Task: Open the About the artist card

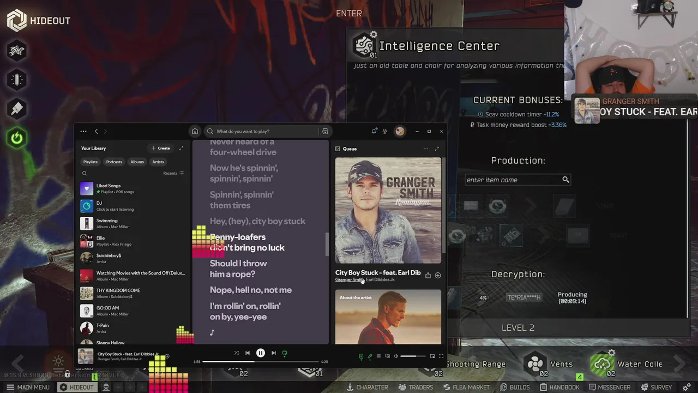Action: click(388, 317)
